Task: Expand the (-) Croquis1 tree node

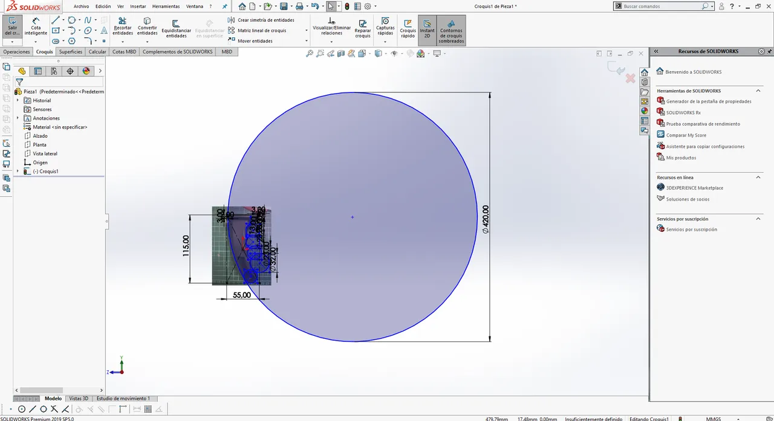Action: click(18, 172)
